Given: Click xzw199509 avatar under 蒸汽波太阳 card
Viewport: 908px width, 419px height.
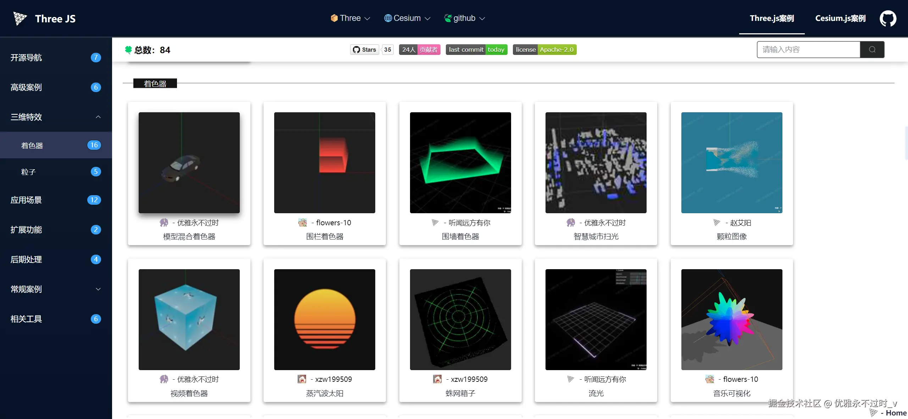Looking at the screenshot, I should [302, 379].
